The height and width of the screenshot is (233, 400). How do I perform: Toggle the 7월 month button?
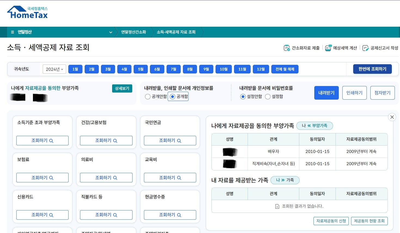click(174, 69)
